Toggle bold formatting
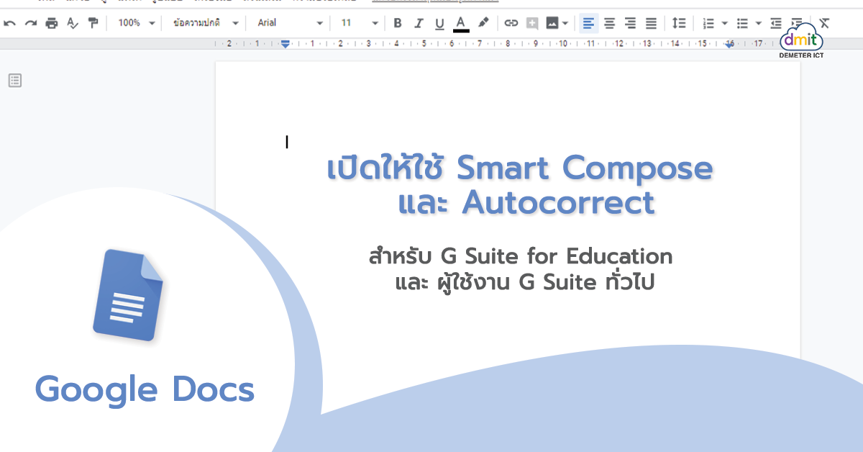Viewport: 863px width, 452px height. pyautogui.click(x=398, y=23)
